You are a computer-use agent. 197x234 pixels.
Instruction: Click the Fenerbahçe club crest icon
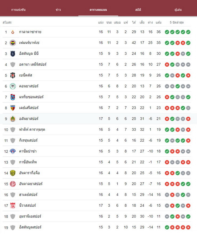[13, 43]
